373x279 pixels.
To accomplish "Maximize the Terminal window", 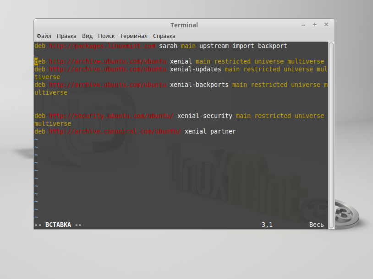I will [x=315, y=25].
